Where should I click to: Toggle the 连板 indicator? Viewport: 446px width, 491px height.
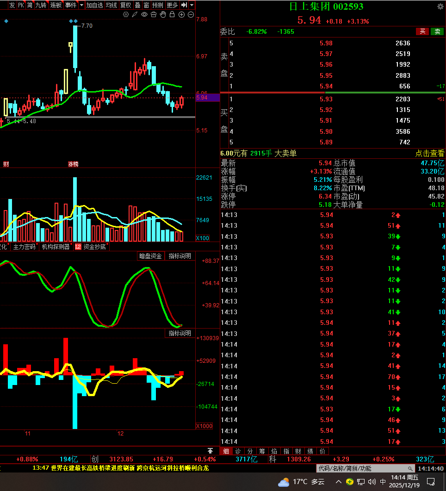56,5
